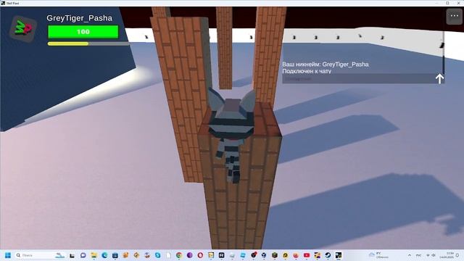This screenshot has width=464, height=261.
Task: Show hidden system tray icons
Action: click(410, 255)
